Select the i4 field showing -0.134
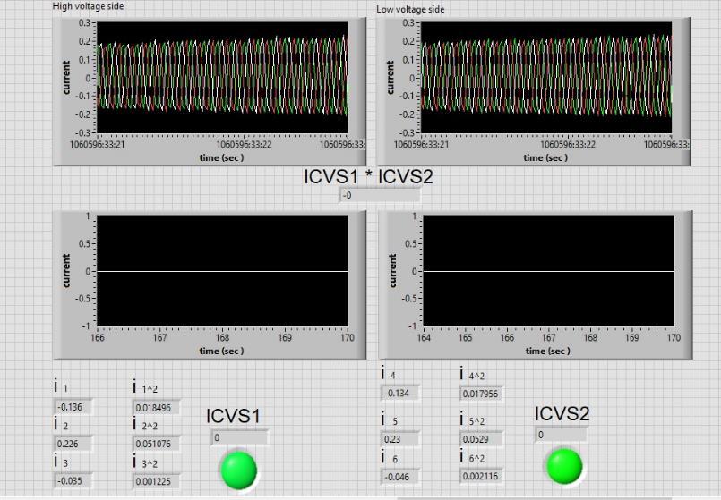Image resolution: width=721 pixels, height=500 pixels. point(399,393)
